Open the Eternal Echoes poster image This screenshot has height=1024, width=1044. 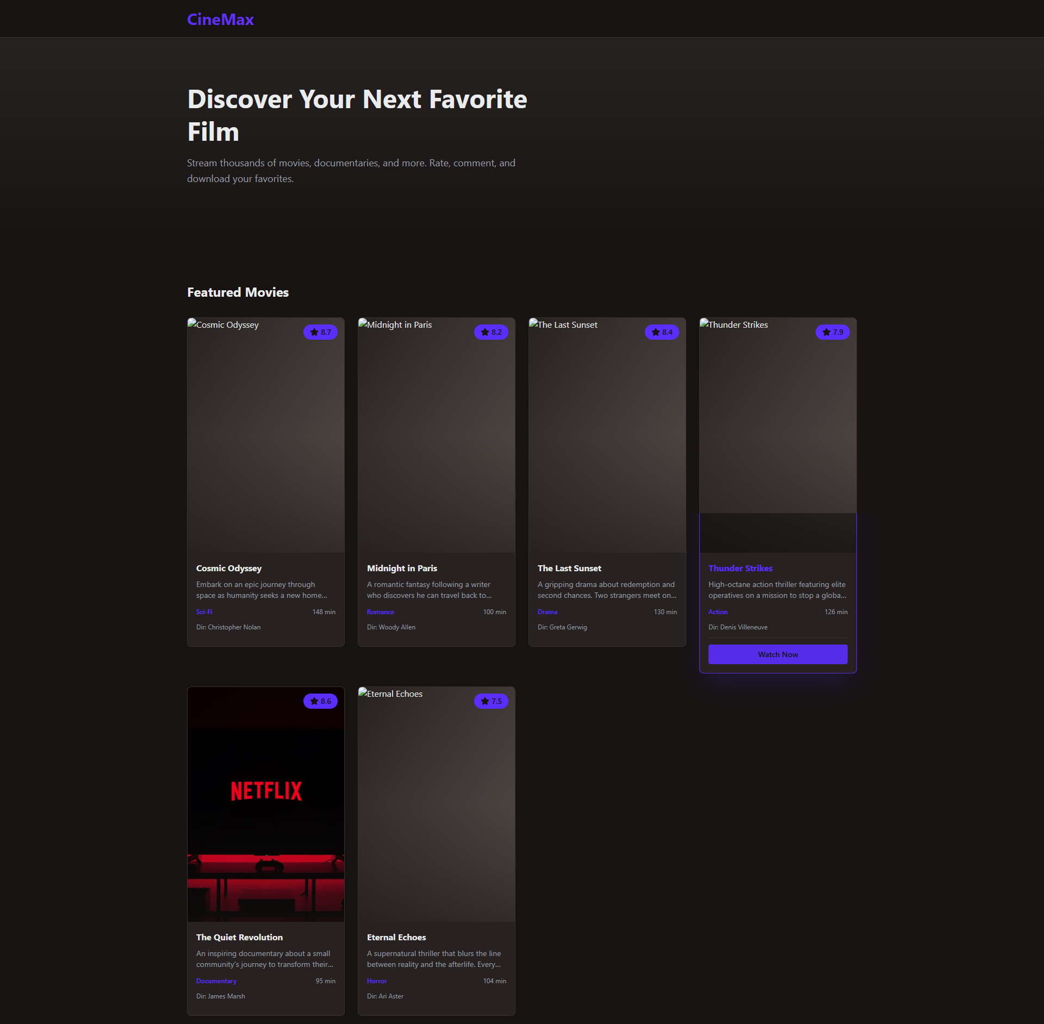pos(437,804)
